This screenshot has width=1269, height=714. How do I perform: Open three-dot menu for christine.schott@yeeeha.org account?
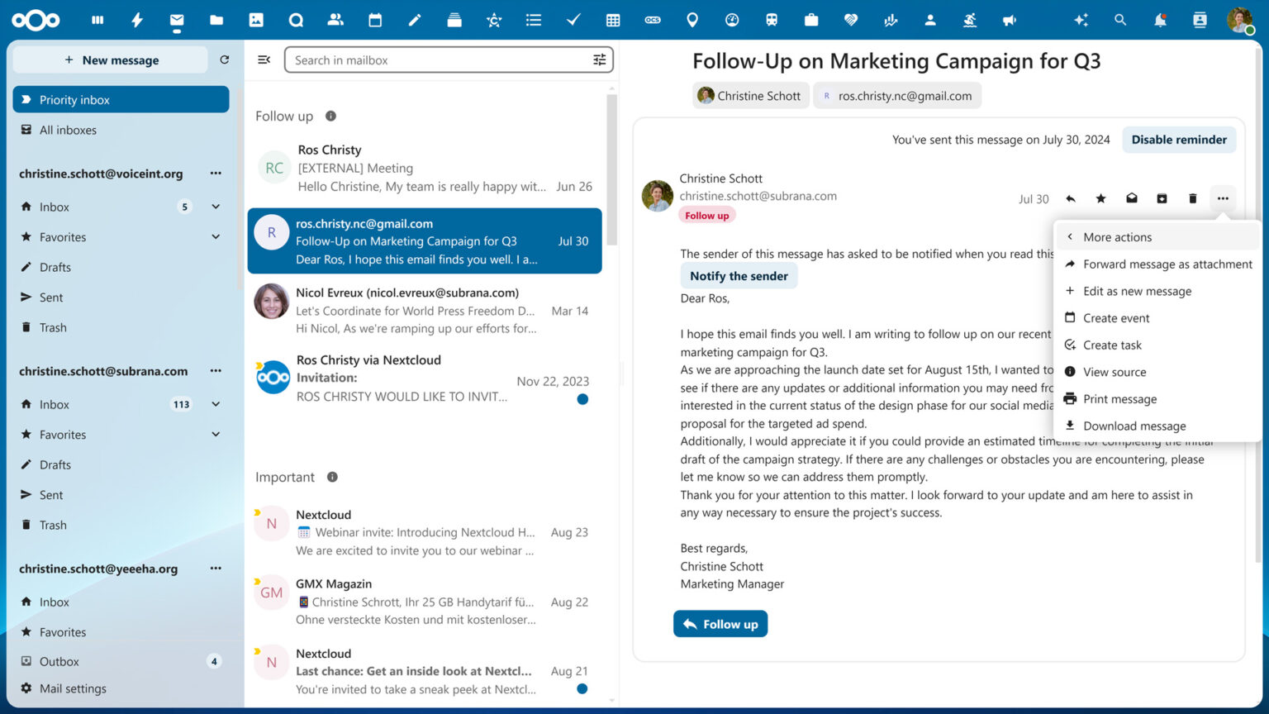pos(216,569)
